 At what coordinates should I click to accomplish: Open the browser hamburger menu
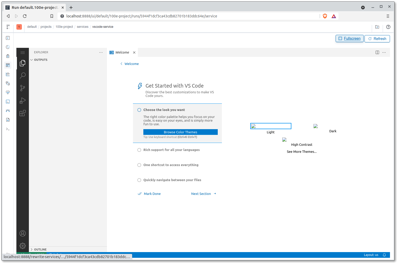(x=388, y=16)
